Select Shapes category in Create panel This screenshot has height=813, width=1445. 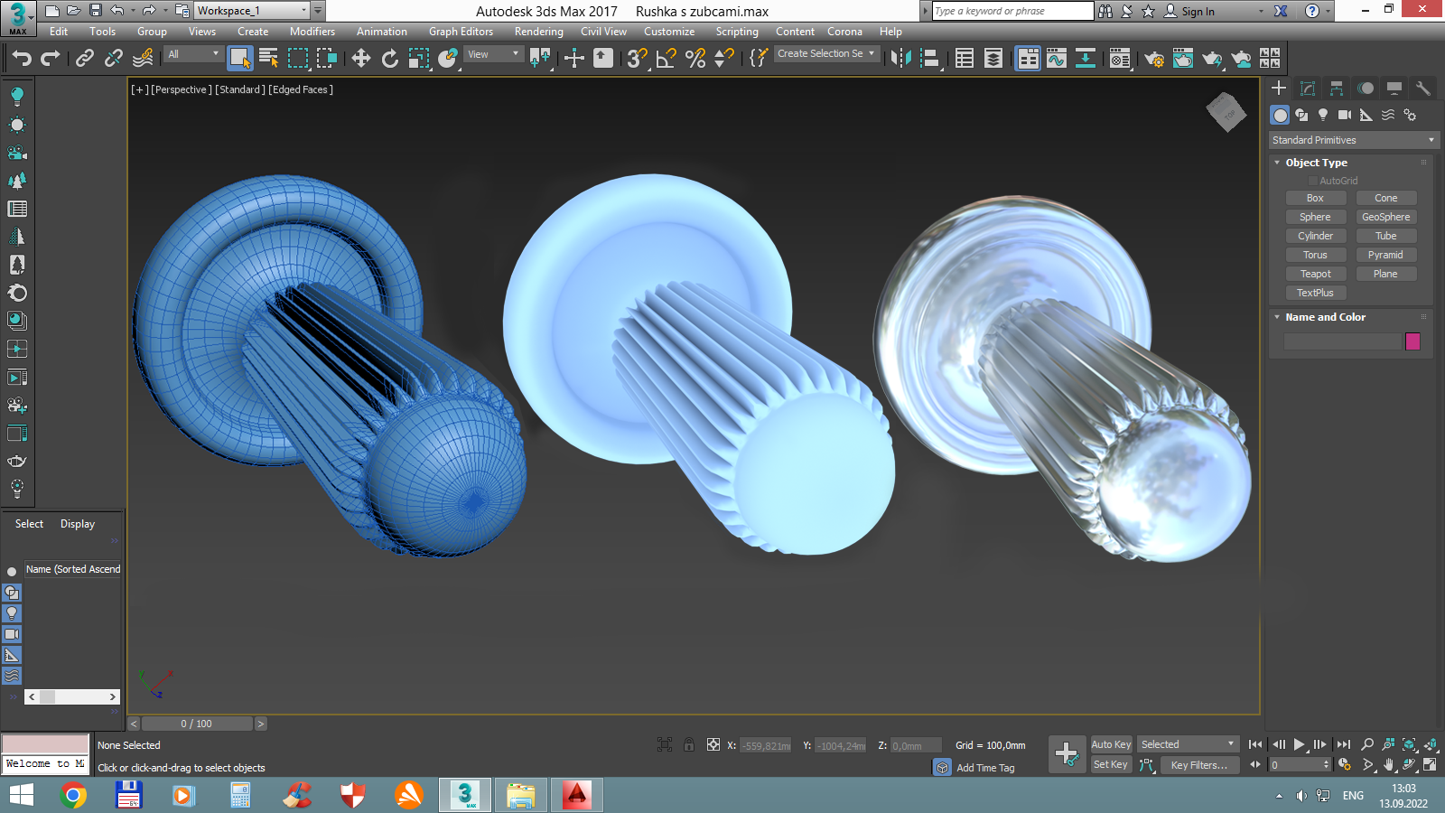click(1301, 115)
